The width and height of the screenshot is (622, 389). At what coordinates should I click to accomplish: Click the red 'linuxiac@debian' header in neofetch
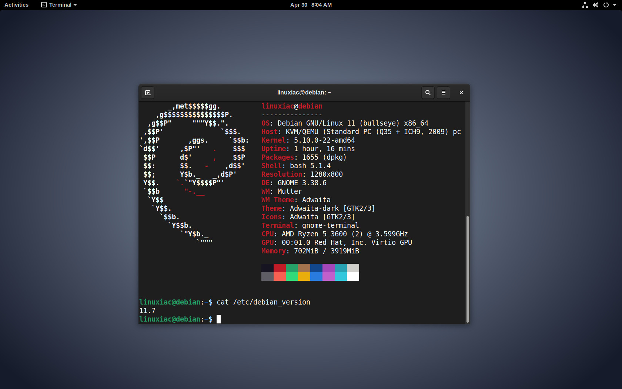point(292,106)
